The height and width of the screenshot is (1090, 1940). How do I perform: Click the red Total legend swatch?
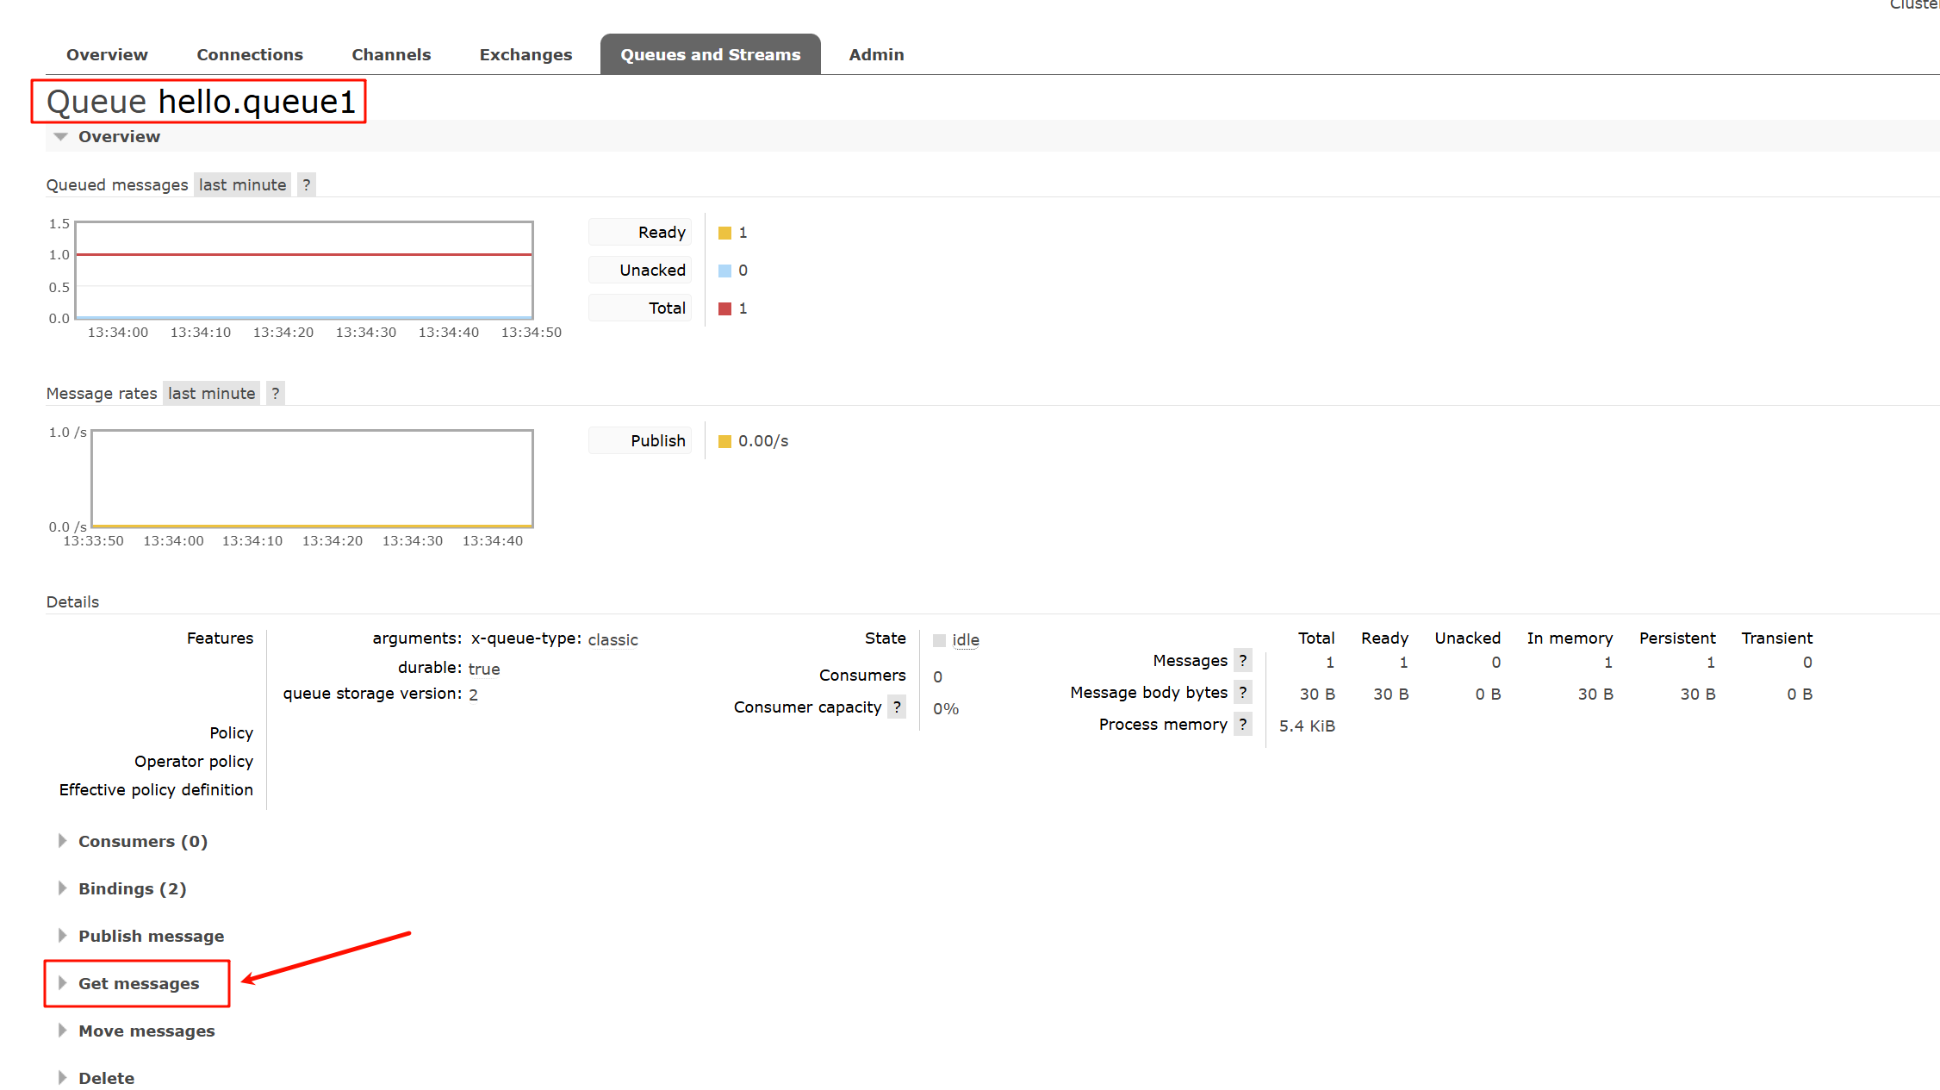[x=724, y=308]
